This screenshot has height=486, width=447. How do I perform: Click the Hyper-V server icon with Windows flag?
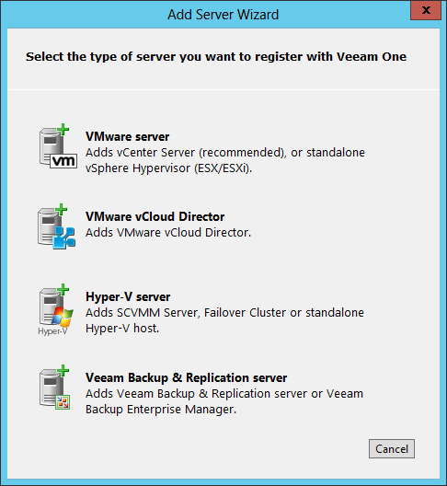(x=56, y=309)
